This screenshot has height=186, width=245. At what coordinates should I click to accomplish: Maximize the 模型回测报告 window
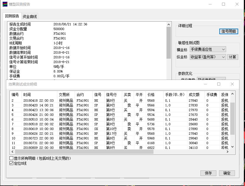pos(223,4)
